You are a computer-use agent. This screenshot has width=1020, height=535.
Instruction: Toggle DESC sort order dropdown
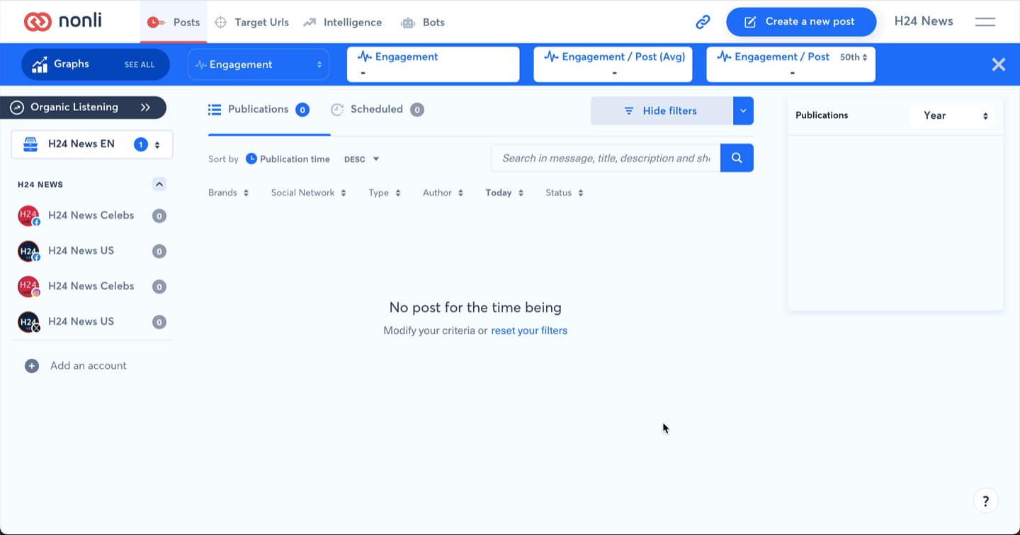pos(361,159)
